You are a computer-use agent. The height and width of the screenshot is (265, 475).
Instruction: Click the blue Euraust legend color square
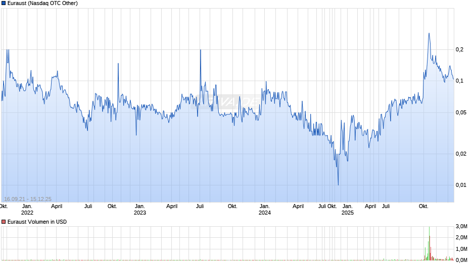(4, 4)
